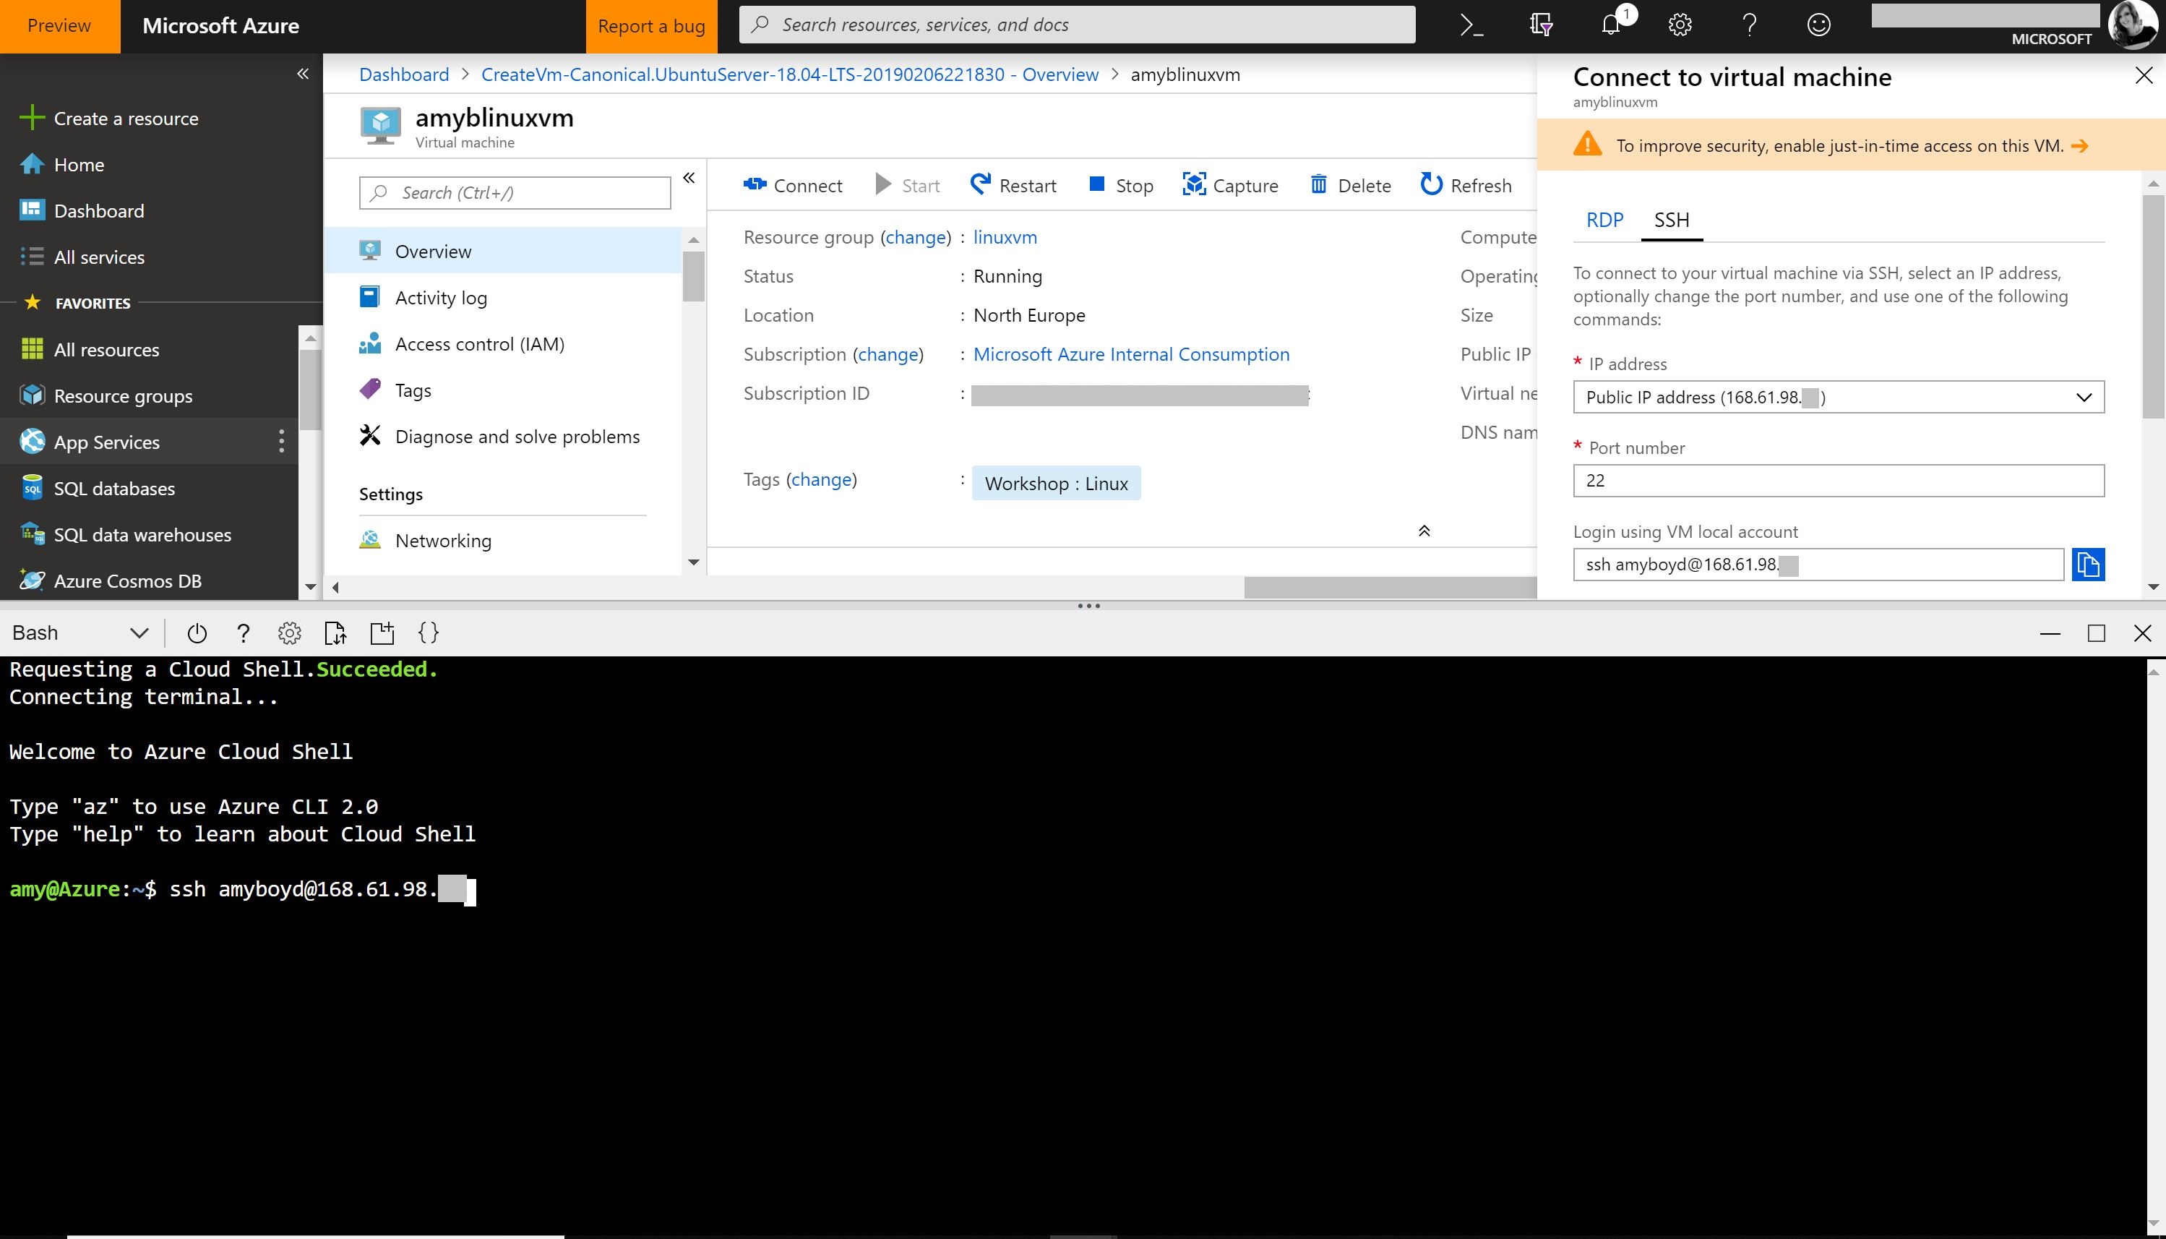The width and height of the screenshot is (2166, 1239).
Task: Stop the virtual machine
Action: 1120,184
